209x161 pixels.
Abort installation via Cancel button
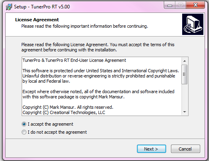point(185,149)
